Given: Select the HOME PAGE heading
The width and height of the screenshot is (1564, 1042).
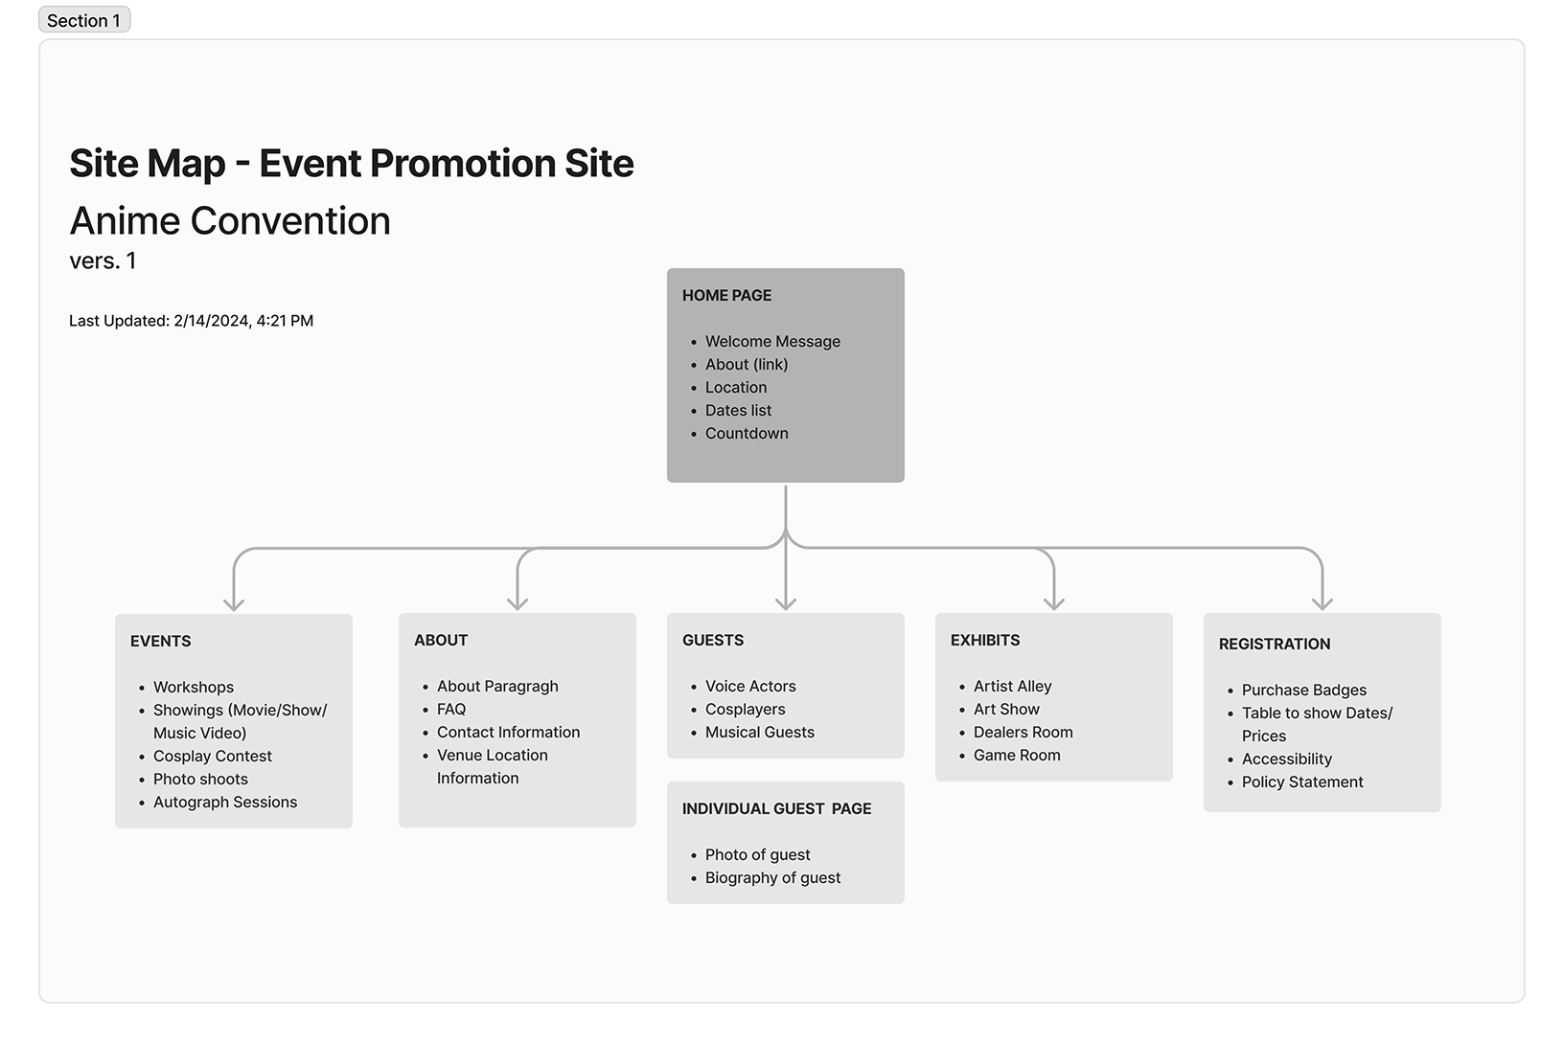Looking at the screenshot, I should pyautogui.click(x=726, y=296).
